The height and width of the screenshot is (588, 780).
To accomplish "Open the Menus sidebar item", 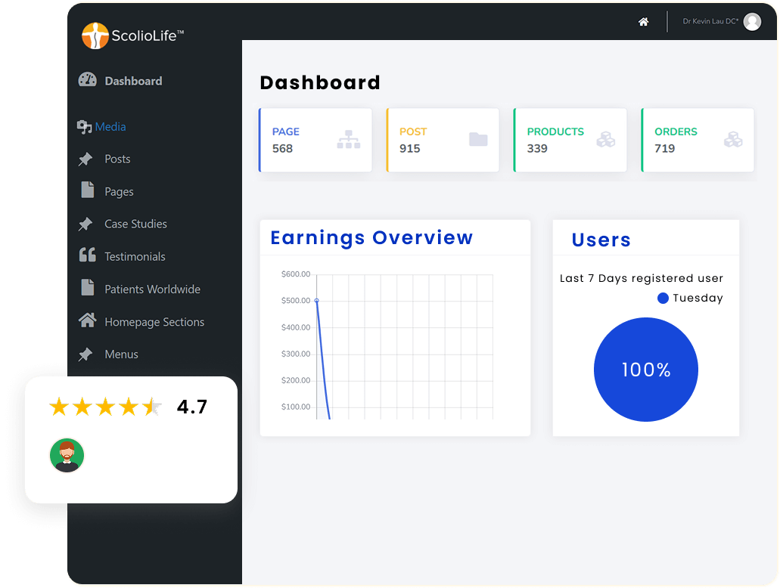I will [x=121, y=354].
